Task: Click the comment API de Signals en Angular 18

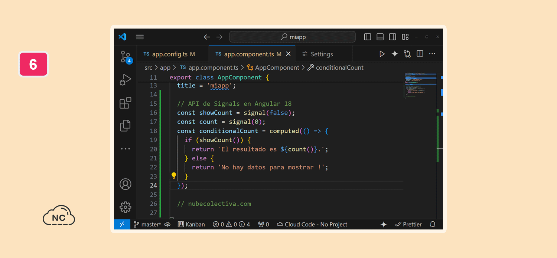Action: pos(234,104)
